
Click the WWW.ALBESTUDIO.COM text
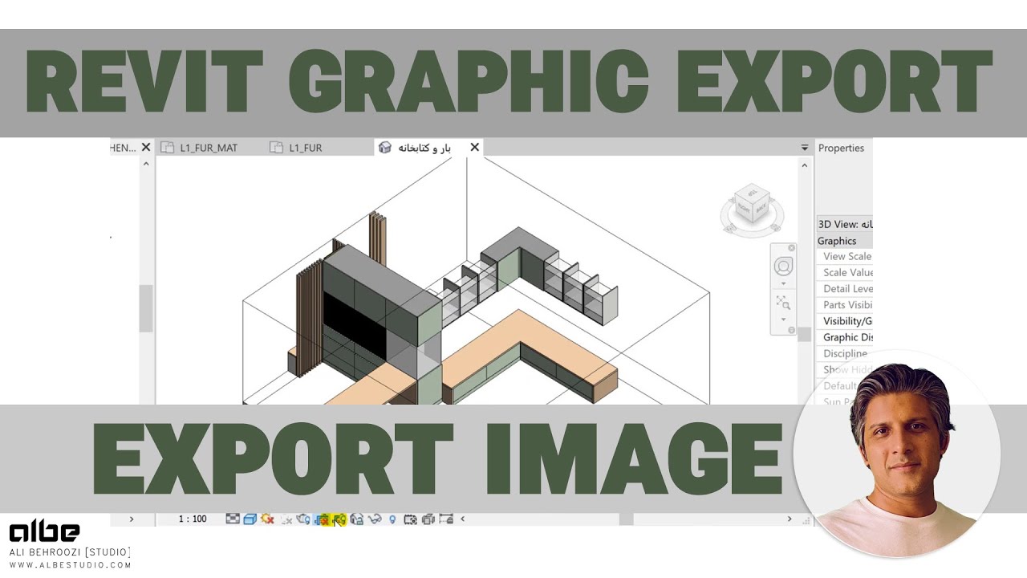70,565
